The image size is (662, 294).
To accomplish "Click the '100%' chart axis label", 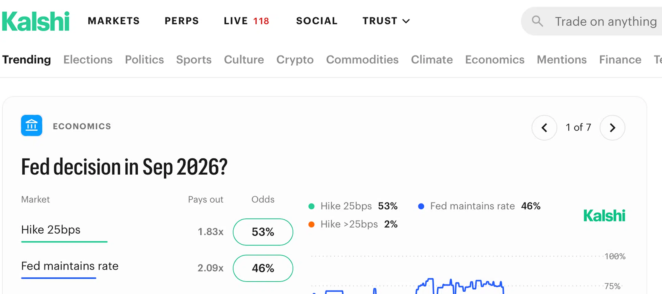I will click(615, 256).
